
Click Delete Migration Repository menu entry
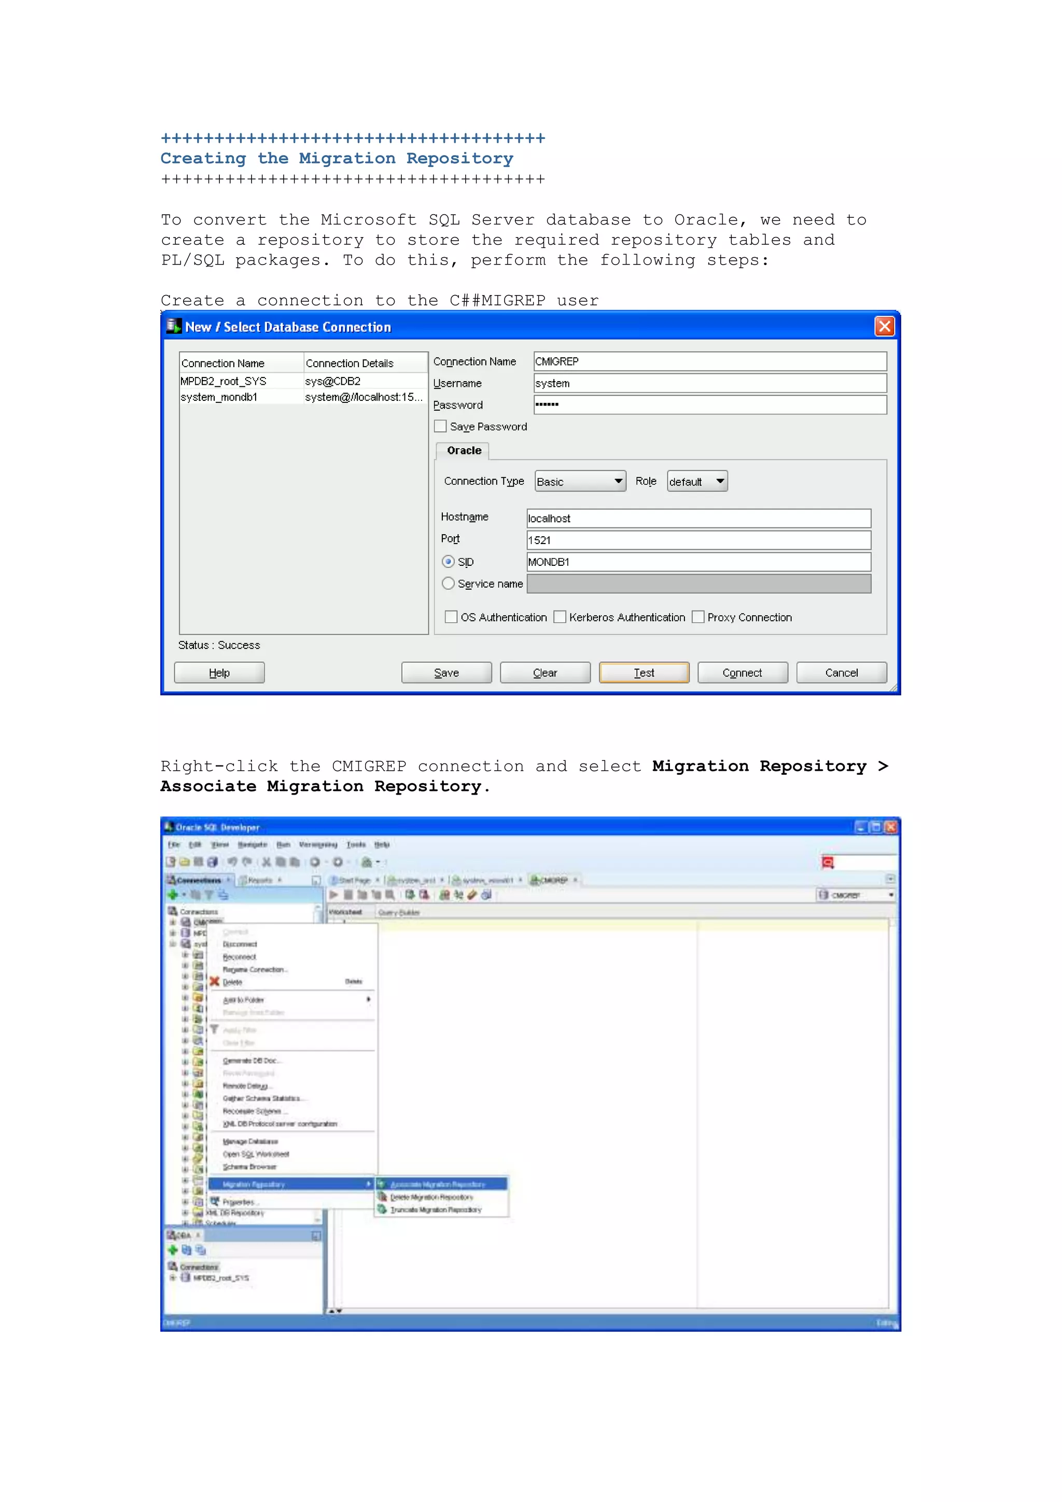click(x=441, y=1197)
